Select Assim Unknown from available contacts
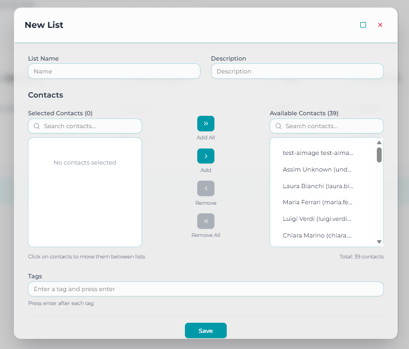The height and width of the screenshot is (349, 409). click(318, 169)
